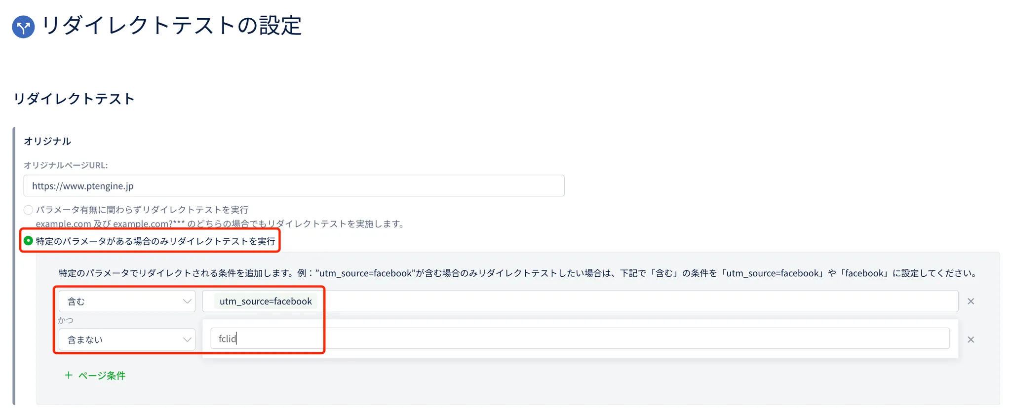The height and width of the screenshot is (408, 1011).
Task: Select the パラメータ有無に関わらず radio button
Action: (29, 210)
